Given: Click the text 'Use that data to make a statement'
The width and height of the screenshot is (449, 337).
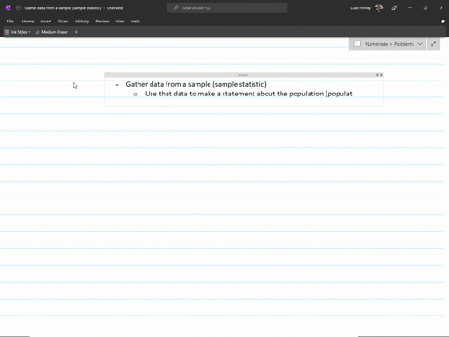Looking at the screenshot, I should tap(200, 94).
